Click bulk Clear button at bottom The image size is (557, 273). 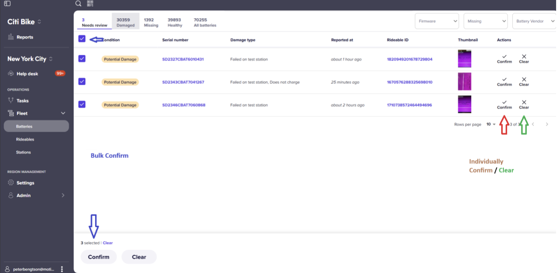(139, 257)
